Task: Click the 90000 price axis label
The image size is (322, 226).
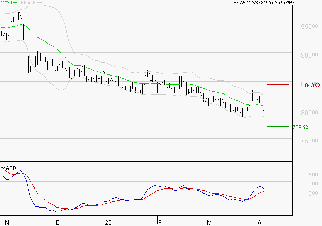Action: pyautogui.click(x=310, y=55)
